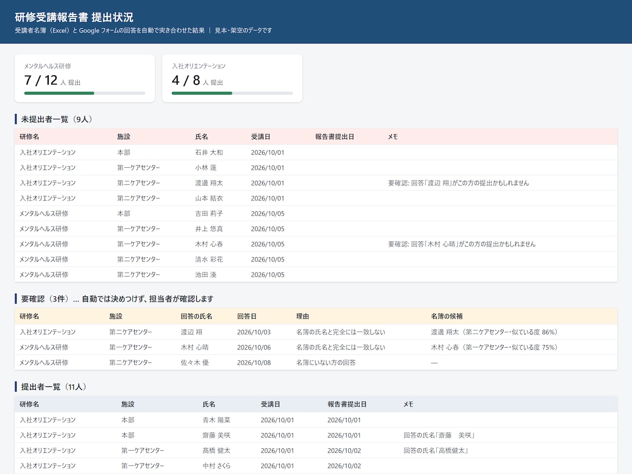Click the name 山本 結衣
Viewport: 632px width, 474px height.
(x=209, y=198)
